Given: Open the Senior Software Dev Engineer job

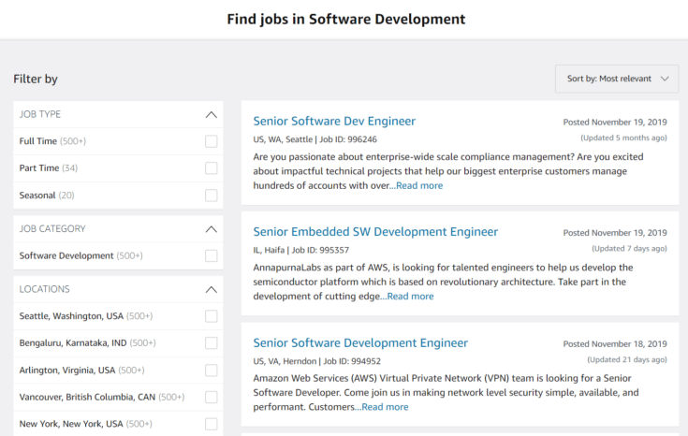Looking at the screenshot, I should [x=334, y=121].
